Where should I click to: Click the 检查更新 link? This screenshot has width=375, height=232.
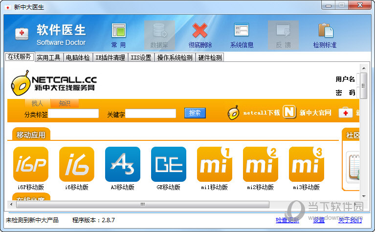pos(287,220)
